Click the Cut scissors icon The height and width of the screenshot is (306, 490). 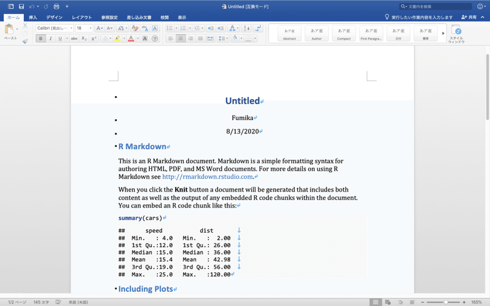25,26
